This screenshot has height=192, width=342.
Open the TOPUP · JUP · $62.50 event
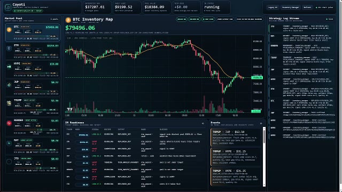click(x=236, y=138)
